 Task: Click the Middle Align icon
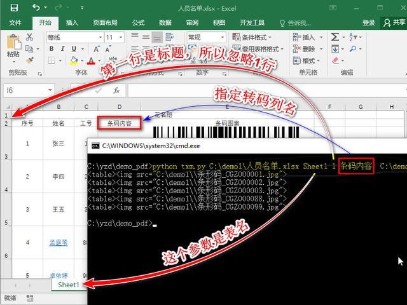pos(146,37)
